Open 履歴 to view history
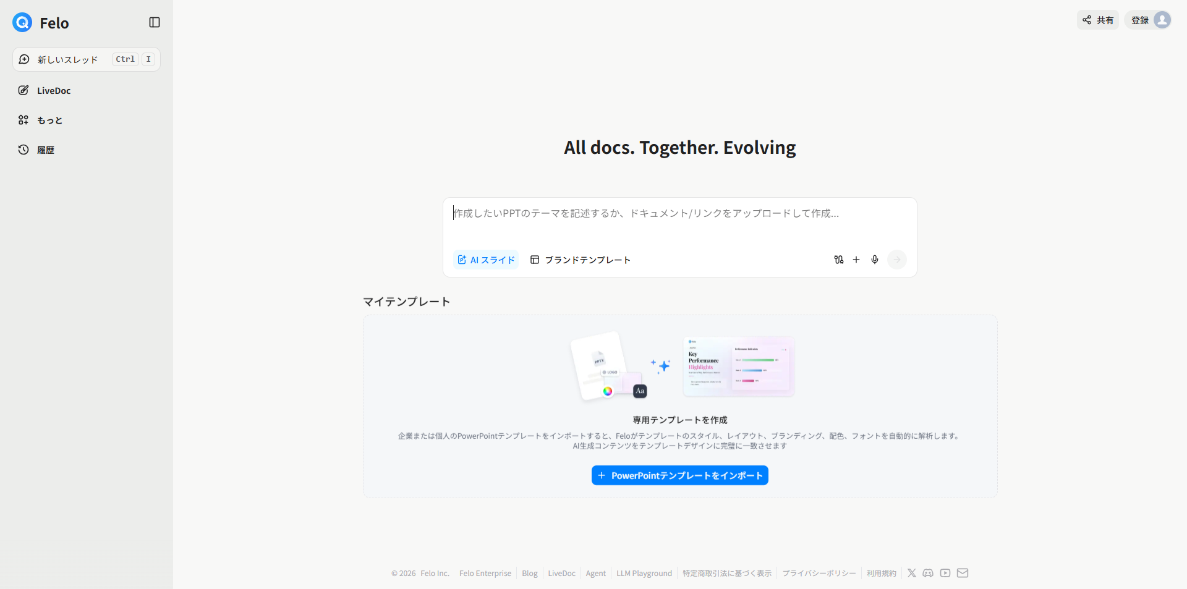 [x=45, y=150]
